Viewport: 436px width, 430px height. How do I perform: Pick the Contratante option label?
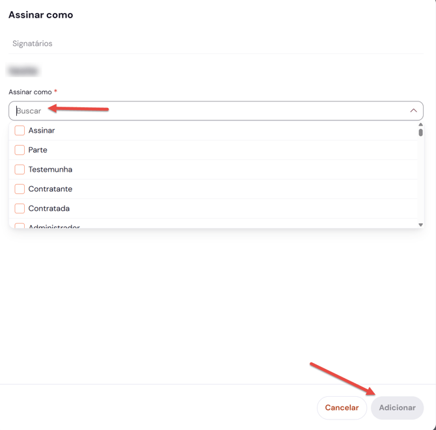coord(50,189)
